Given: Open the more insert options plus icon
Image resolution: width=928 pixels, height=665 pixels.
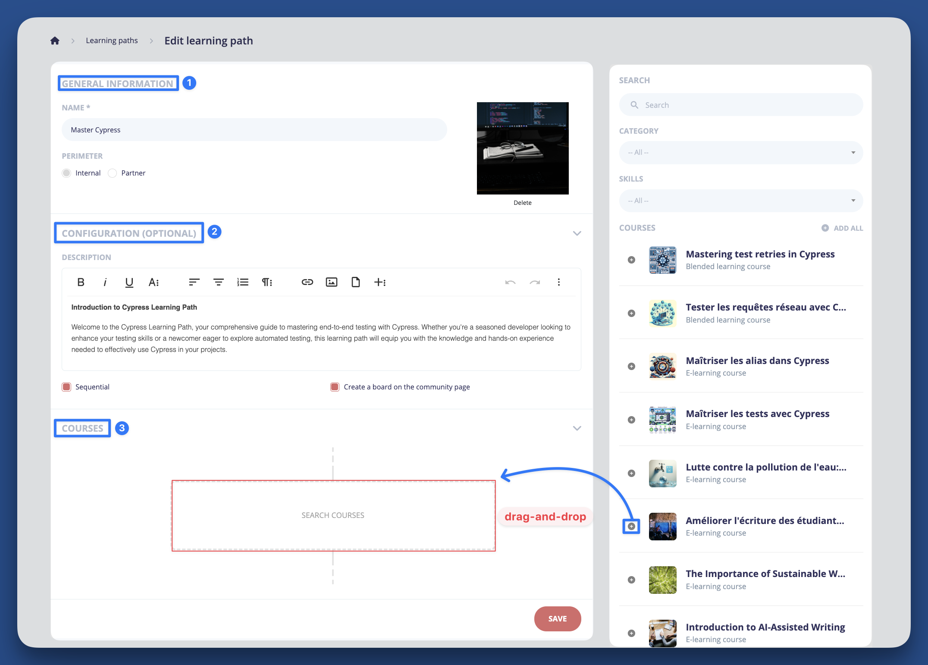Looking at the screenshot, I should (380, 282).
